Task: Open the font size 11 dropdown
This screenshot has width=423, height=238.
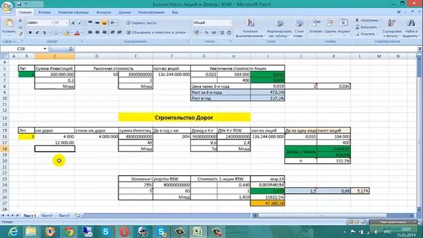Action: click(x=67, y=23)
